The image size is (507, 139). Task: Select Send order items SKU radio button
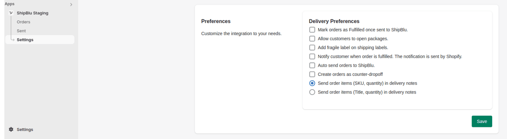pyautogui.click(x=312, y=83)
